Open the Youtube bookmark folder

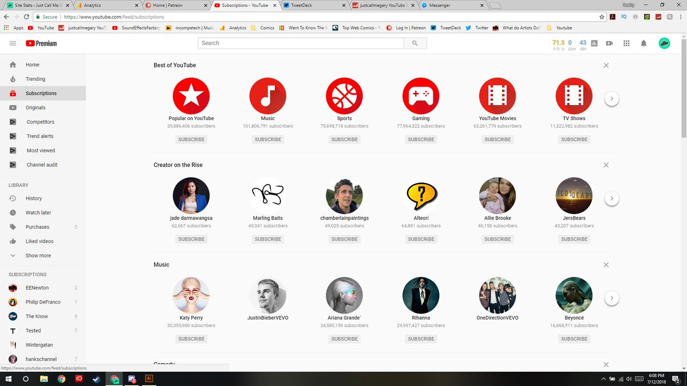[x=559, y=27]
